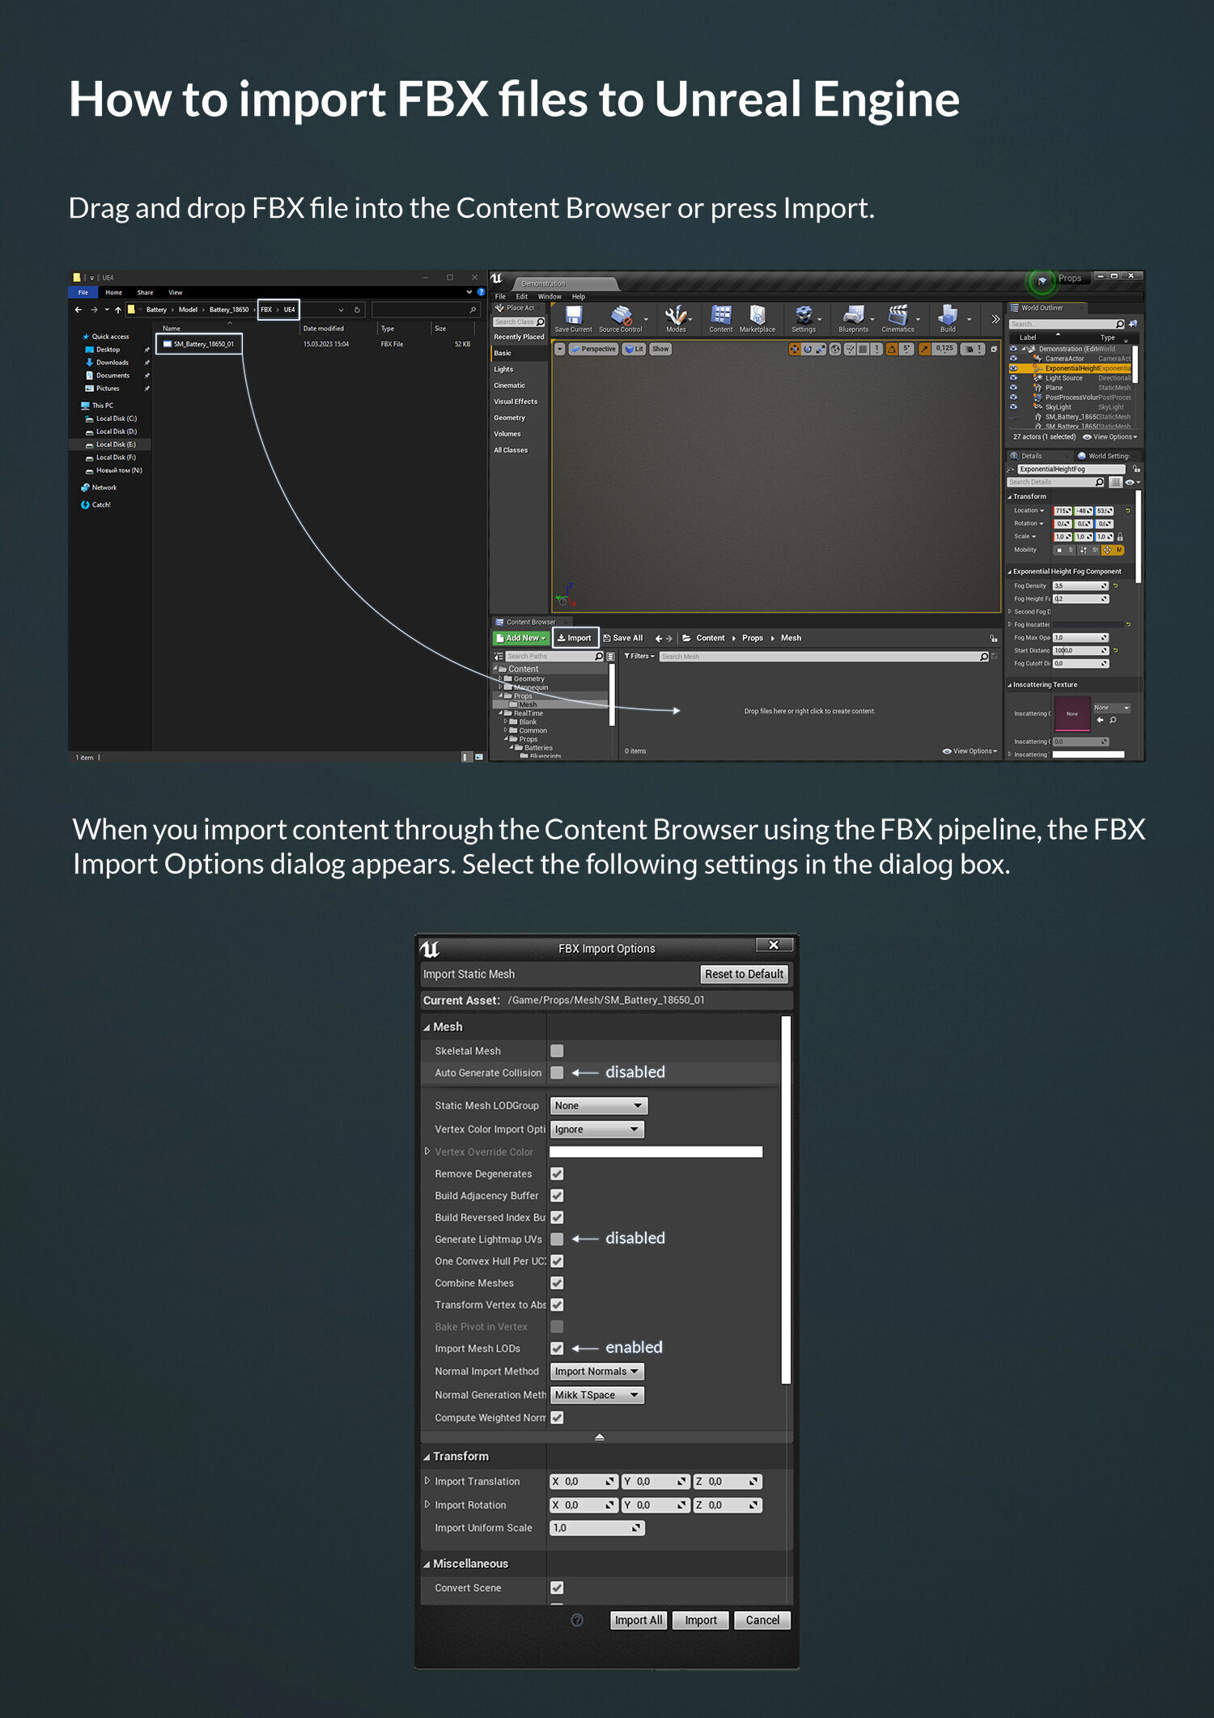Click the Content toolbar icon
1214x1718 pixels.
pos(720,318)
